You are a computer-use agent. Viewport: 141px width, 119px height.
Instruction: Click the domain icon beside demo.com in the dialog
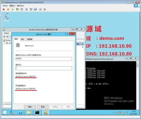(x=18, y=45)
